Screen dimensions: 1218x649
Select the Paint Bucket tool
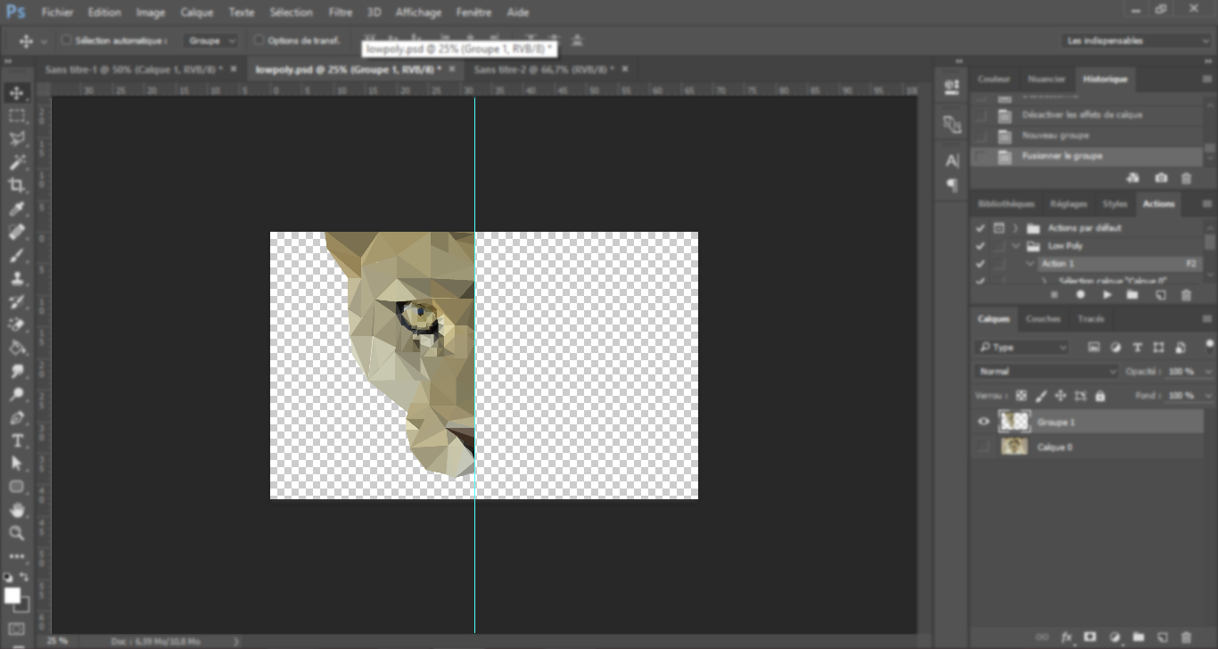click(17, 348)
